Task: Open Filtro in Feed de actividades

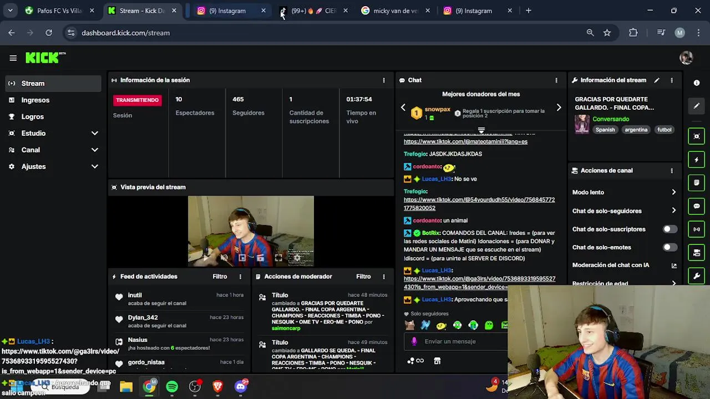Action: click(x=220, y=277)
